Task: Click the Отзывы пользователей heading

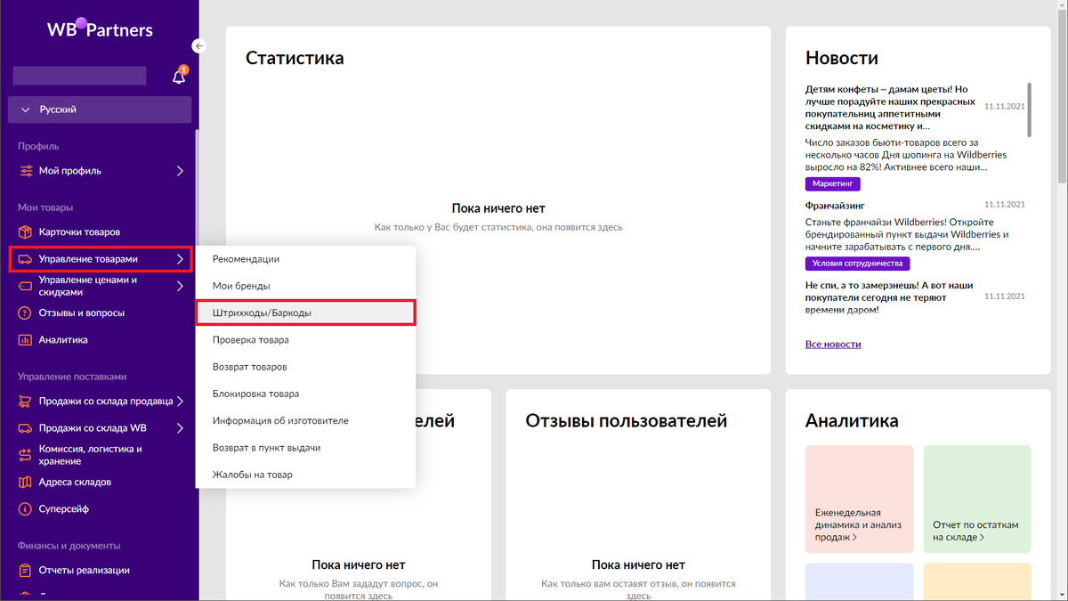Action: click(627, 420)
